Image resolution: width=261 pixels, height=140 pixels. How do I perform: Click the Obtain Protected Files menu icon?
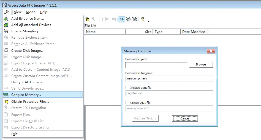6,102
